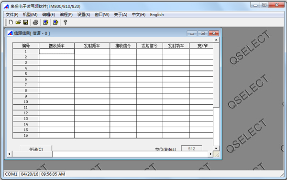Click the 接收信令 column header
287x180 pixels.
(123, 46)
